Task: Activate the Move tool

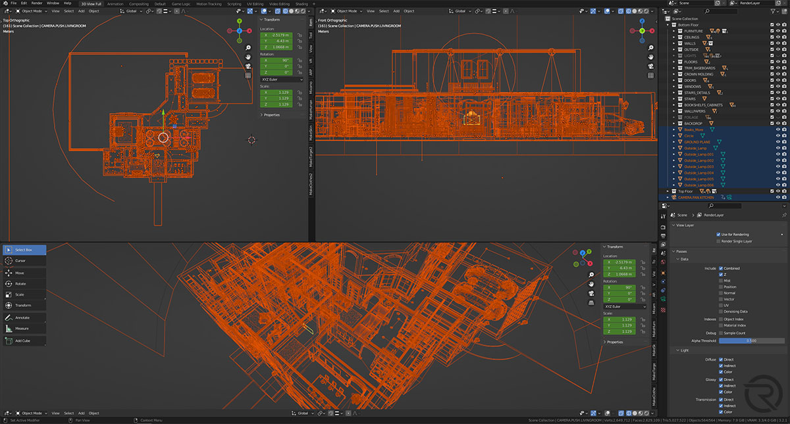Action: click(24, 273)
